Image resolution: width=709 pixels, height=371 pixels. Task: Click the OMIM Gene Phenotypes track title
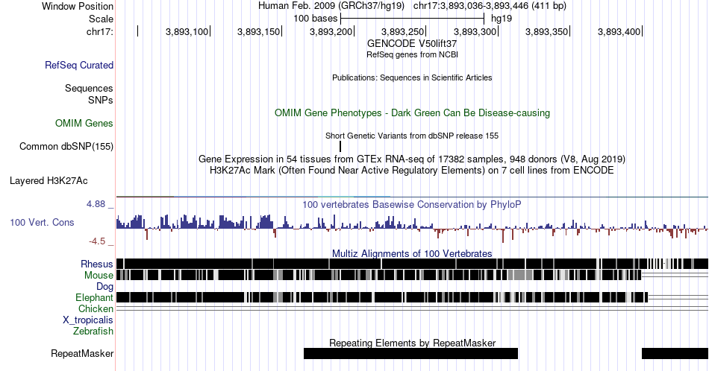tap(412, 112)
